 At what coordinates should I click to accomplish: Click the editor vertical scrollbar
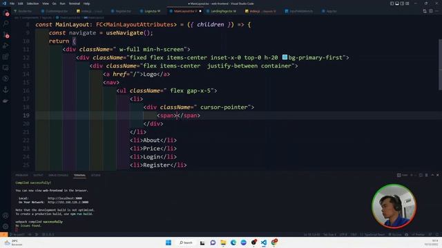click(440, 65)
